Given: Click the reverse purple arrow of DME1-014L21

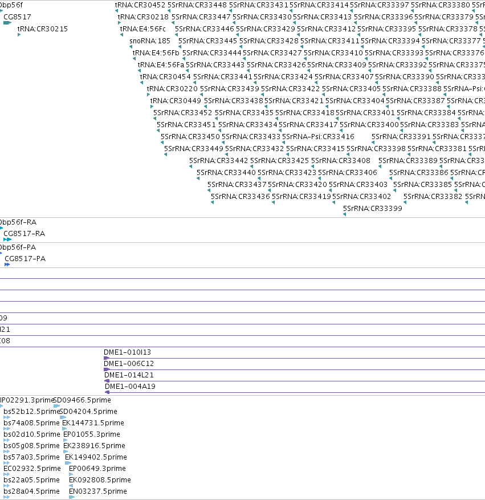Looking at the screenshot, I should (x=107, y=381).
